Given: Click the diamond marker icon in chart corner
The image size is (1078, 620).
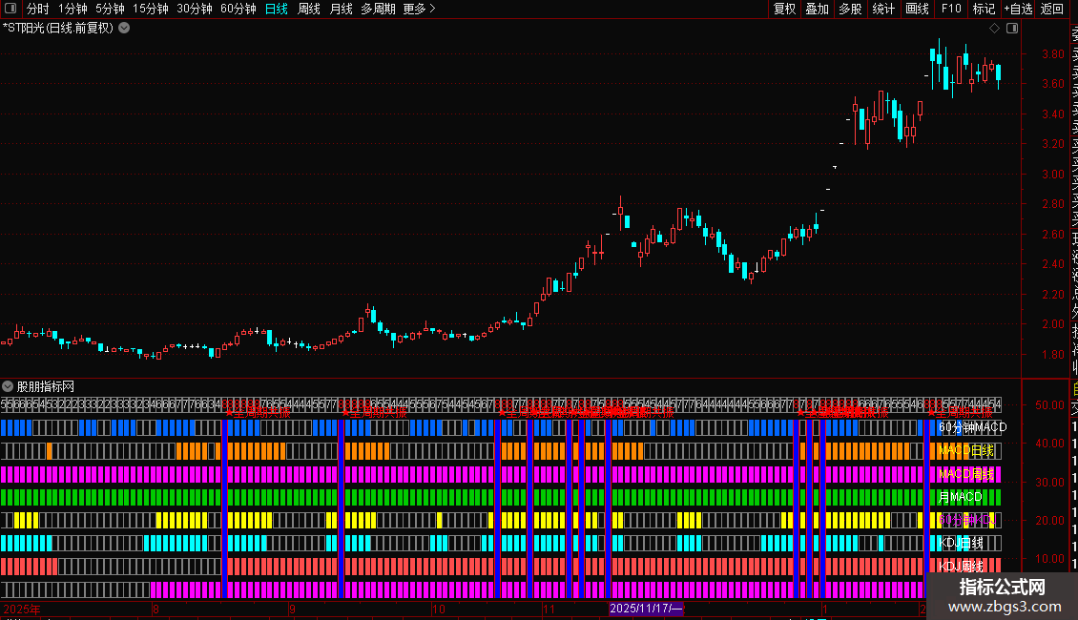Looking at the screenshot, I should pos(994,29).
